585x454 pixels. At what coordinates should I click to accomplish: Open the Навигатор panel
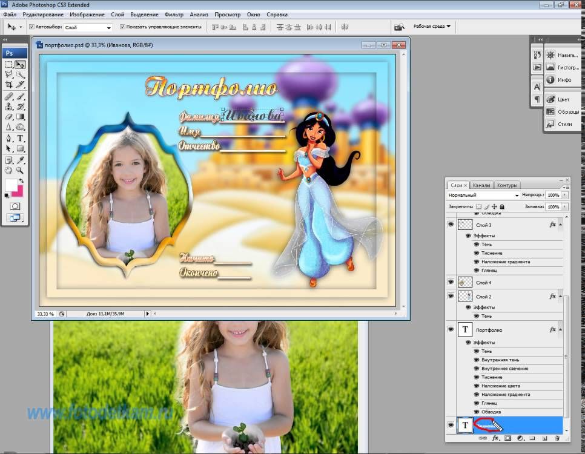pos(563,55)
